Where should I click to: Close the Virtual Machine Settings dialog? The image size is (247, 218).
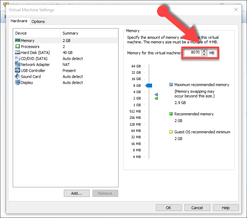click(x=236, y=10)
